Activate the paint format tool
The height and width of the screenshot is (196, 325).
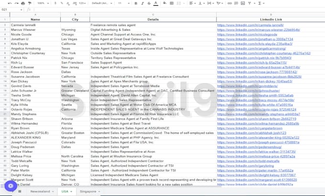pos(30,3)
